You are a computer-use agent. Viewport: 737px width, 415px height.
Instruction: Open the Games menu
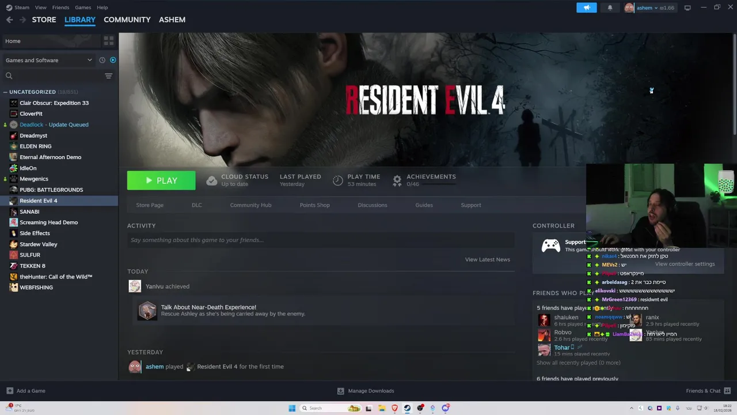[x=83, y=7]
